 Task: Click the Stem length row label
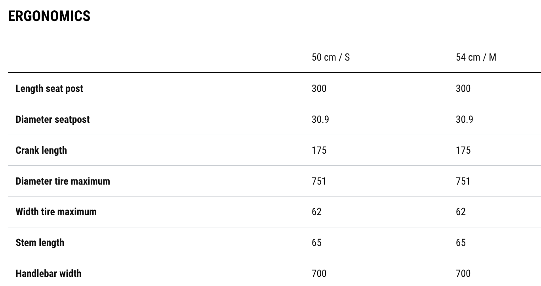tap(40, 242)
